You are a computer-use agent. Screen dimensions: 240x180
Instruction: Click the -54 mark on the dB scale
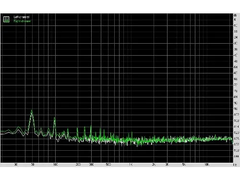(x=236, y=67)
